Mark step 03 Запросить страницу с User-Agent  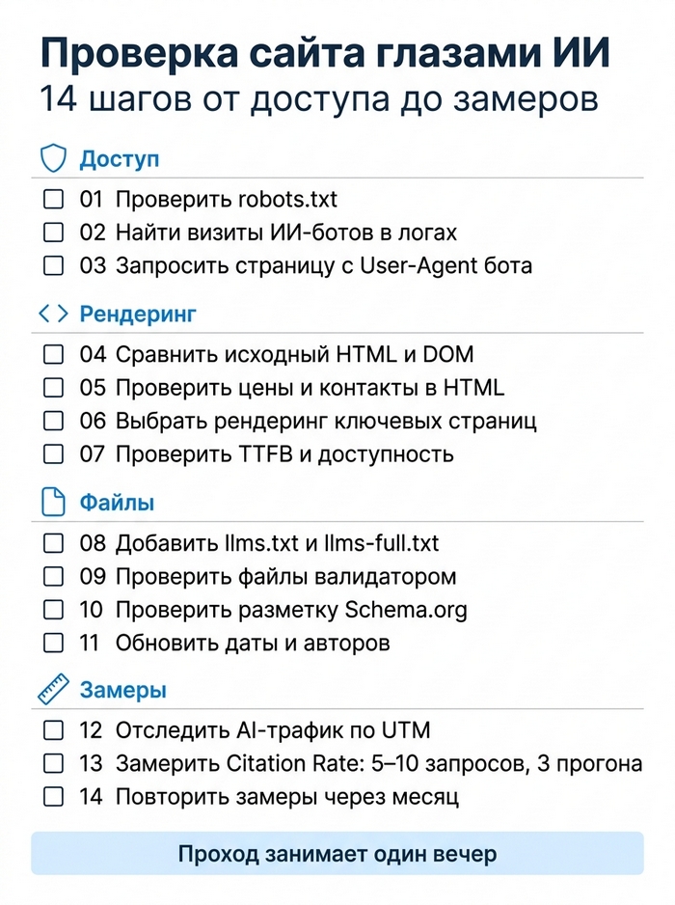tap(54, 266)
